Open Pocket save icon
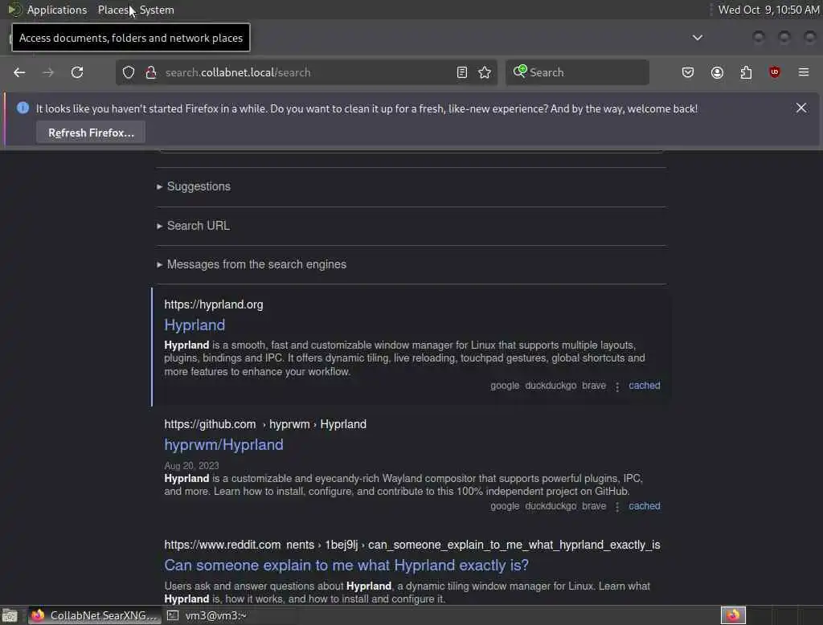 (x=688, y=72)
